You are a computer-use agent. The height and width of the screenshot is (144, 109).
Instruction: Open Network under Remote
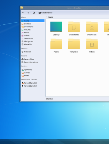[x=33, y=52]
